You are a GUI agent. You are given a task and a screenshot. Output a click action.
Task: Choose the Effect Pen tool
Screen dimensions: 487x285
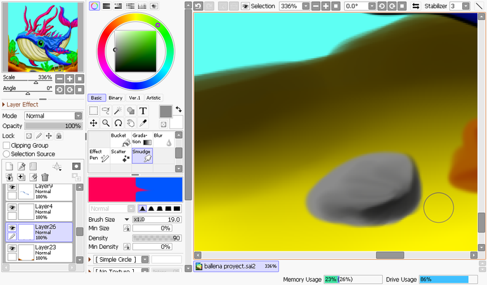point(99,156)
